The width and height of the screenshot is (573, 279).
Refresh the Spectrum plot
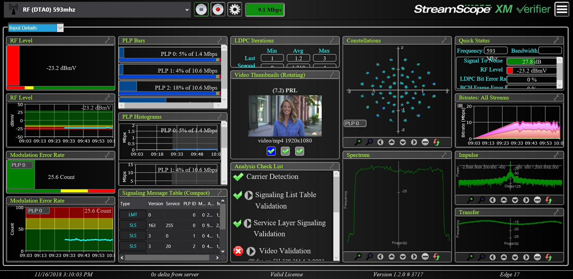pos(436,256)
